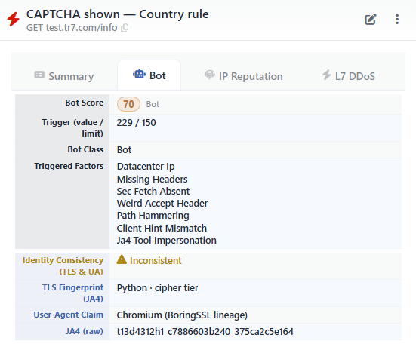This screenshot has width=416, height=350.
Task: Click the Identity Consistency (TLS & UA) label
Action: tap(63, 266)
